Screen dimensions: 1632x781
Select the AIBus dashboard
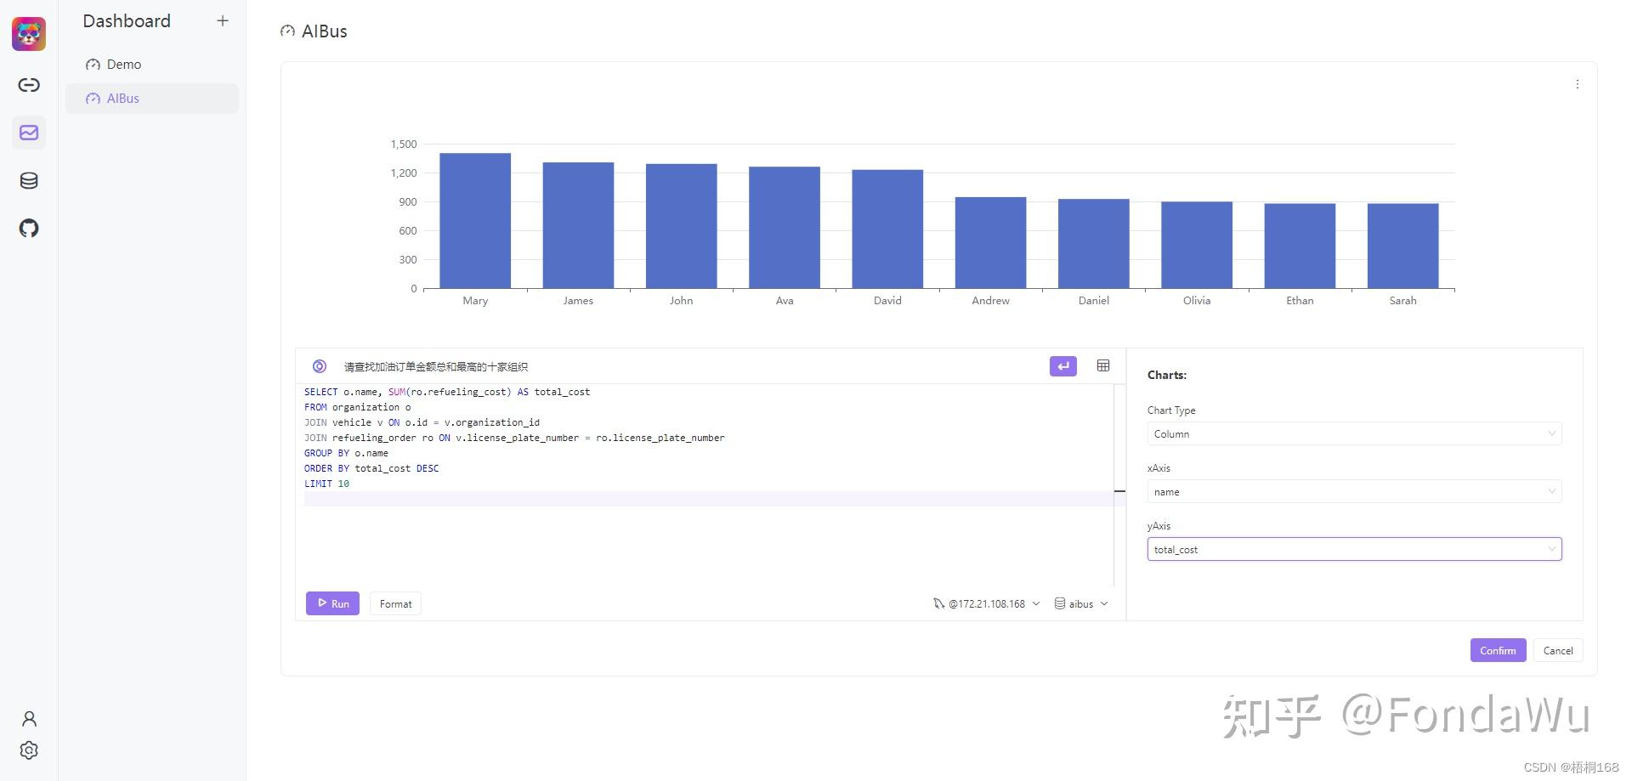click(152, 99)
